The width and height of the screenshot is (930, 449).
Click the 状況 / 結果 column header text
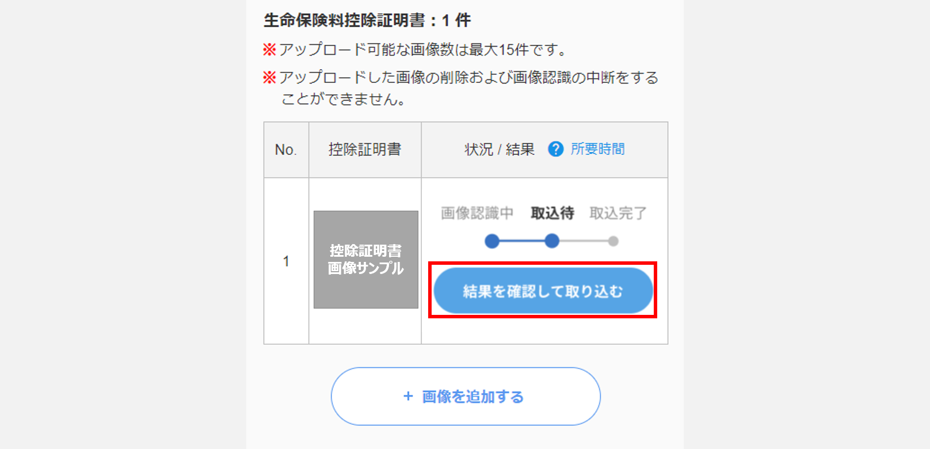point(500,150)
